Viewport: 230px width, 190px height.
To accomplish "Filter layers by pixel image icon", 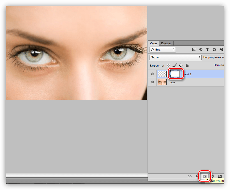I will click(194, 50).
